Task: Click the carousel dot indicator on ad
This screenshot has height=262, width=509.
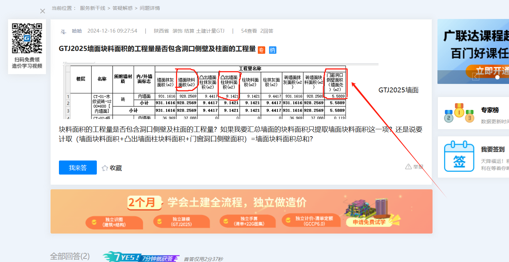Action: click(497, 77)
